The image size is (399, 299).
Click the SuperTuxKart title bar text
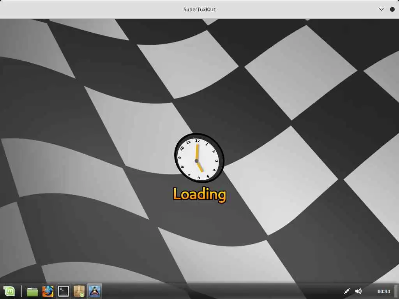199,9
